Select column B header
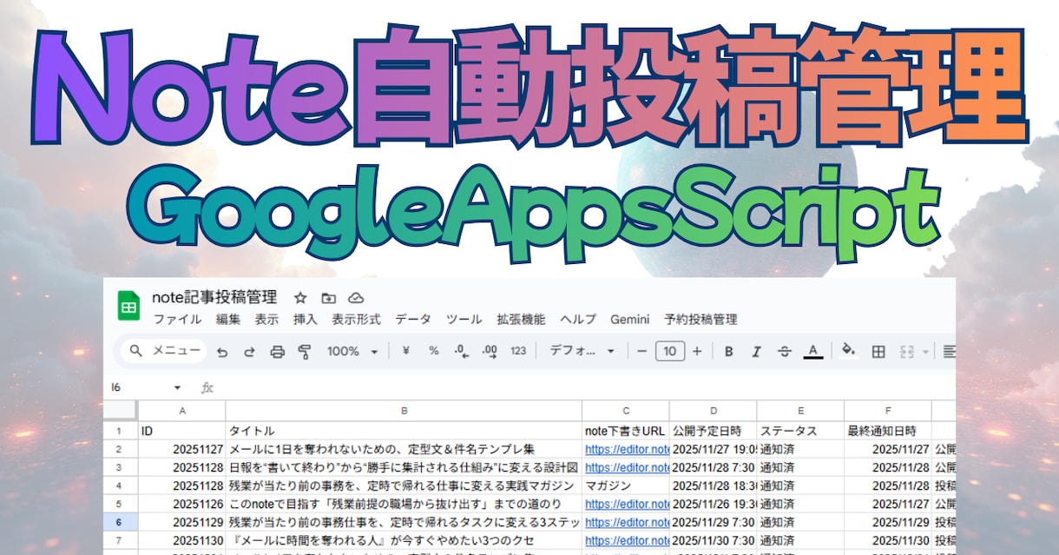This screenshot has height=555, width=1059. 404,411
